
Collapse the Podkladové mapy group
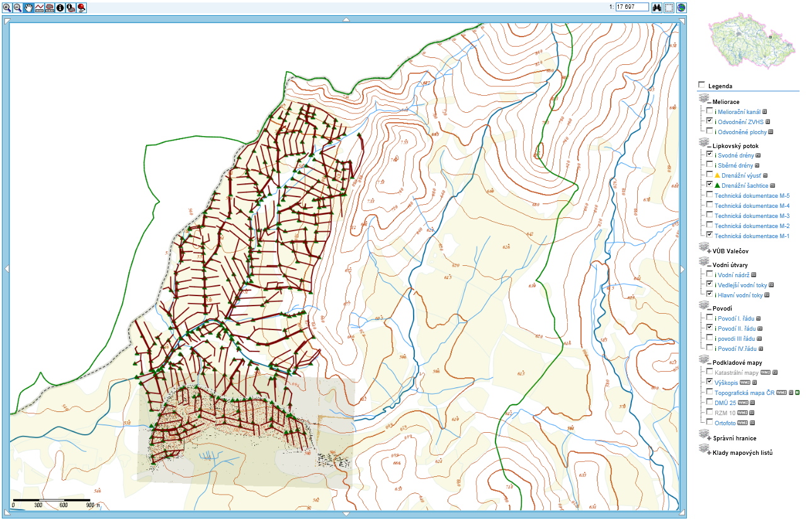710,363
